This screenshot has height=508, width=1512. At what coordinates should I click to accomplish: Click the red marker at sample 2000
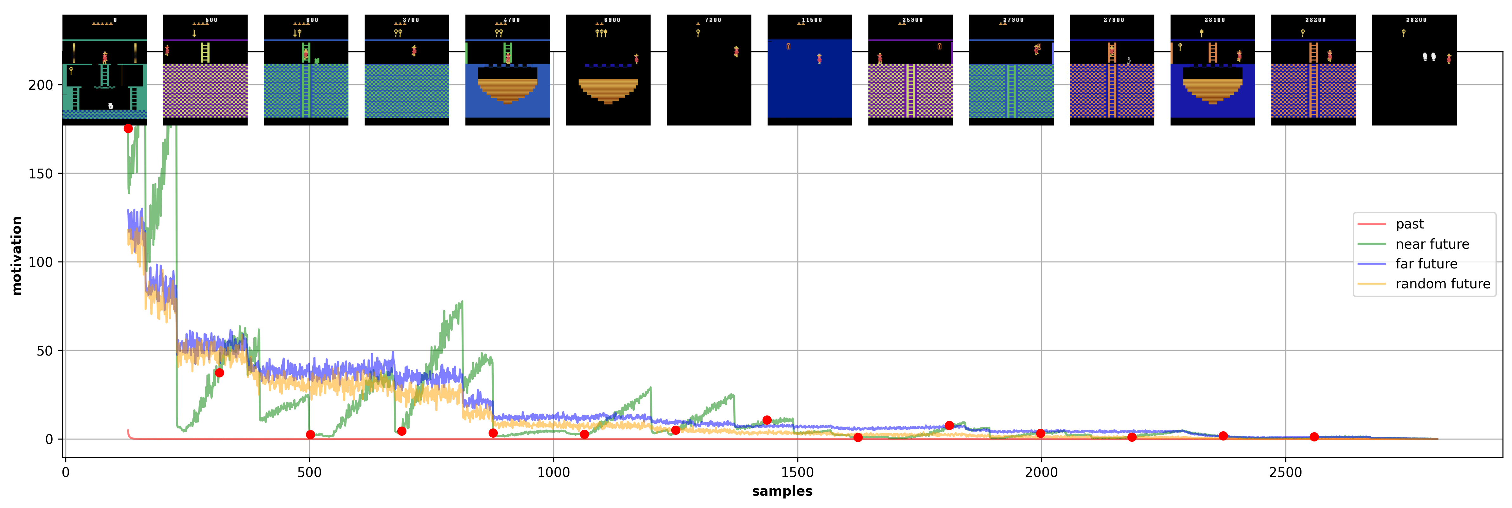coord(1040,434)
